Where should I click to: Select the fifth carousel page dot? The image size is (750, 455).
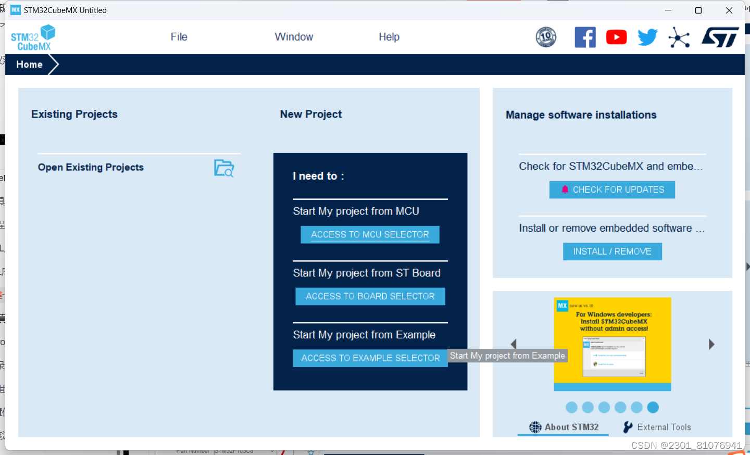coord(636,407)
